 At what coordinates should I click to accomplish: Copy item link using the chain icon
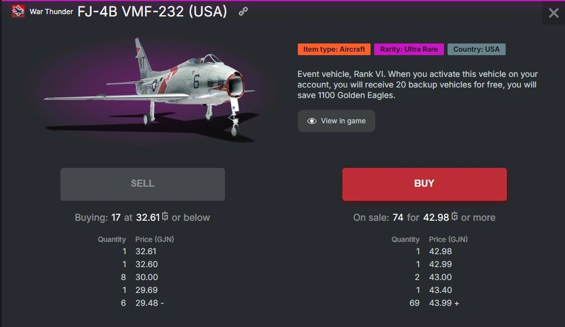coord(243,12)
